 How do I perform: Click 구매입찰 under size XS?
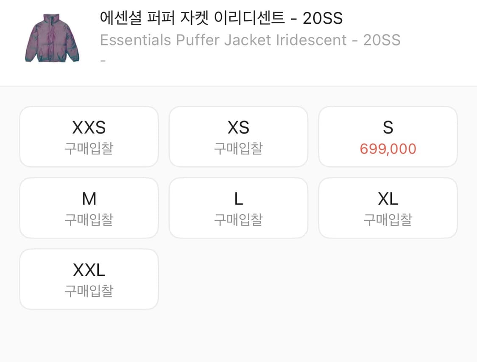coord(238,149)
